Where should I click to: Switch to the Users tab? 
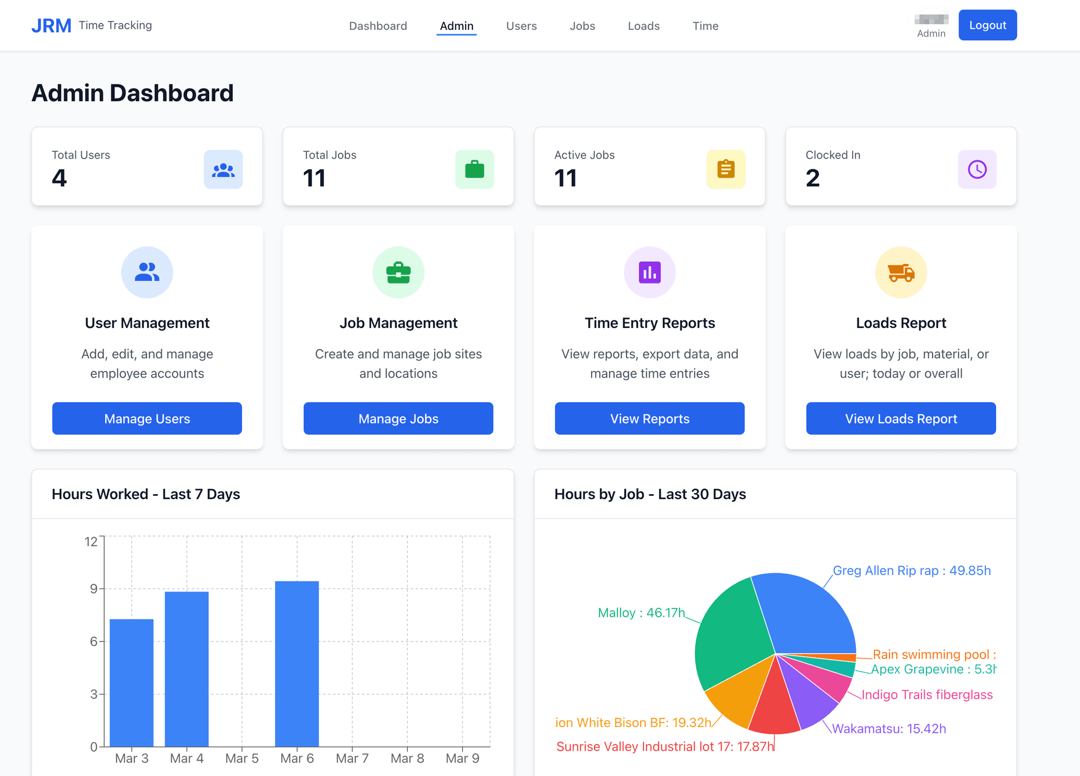click(521, 26)
